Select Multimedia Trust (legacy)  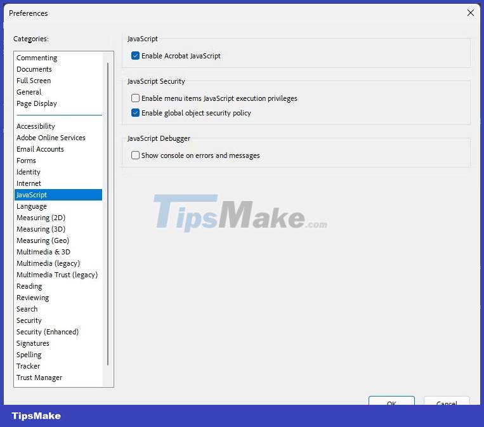pyautogui.click(x=58, y=275)
